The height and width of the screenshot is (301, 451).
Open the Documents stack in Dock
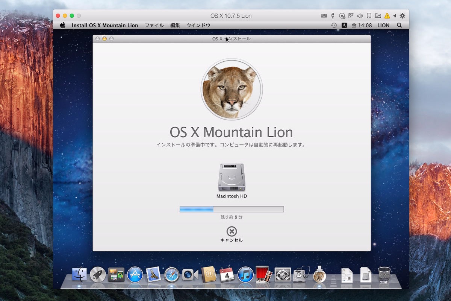click(x=347, y=275)
